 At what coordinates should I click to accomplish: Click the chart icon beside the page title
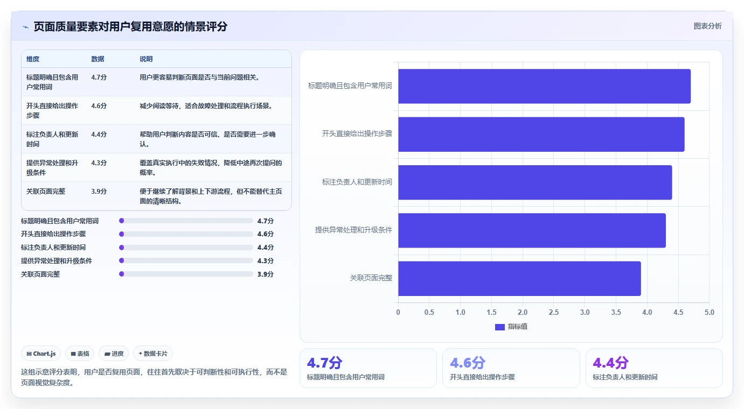pos(25,27)
